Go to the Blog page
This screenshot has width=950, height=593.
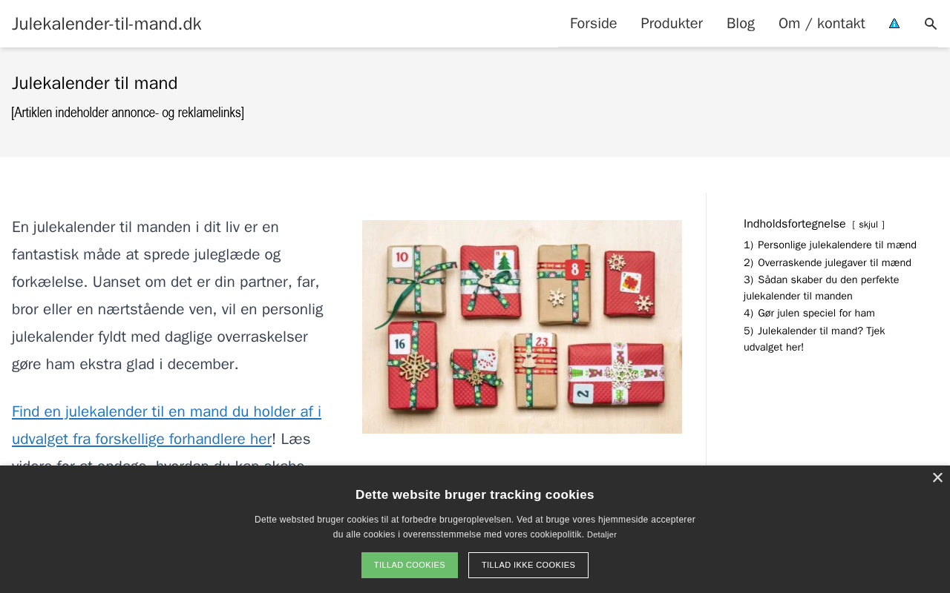[741, 24]
